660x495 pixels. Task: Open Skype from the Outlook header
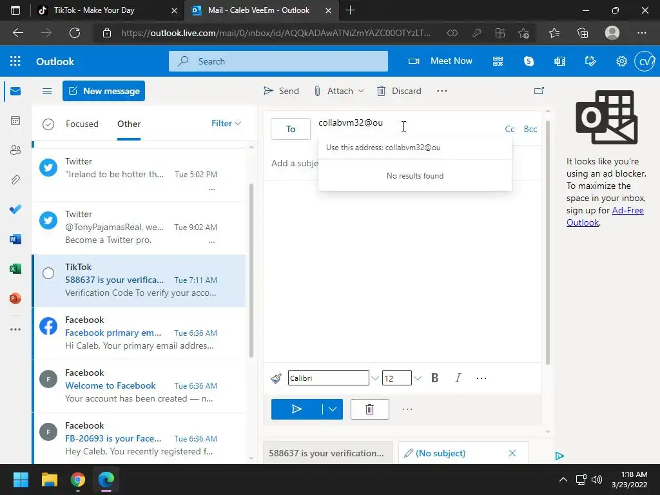click(x=529, y=61)
